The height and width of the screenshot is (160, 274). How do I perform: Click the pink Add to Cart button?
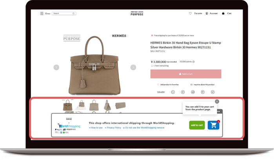[x=186, y=74]
